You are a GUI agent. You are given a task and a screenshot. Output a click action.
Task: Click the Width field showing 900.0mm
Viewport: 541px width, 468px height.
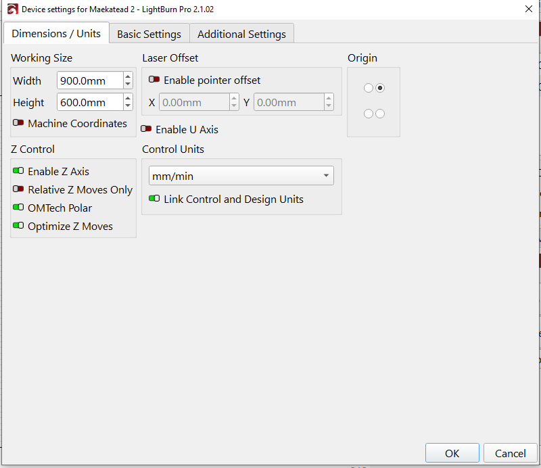[90, 80]
